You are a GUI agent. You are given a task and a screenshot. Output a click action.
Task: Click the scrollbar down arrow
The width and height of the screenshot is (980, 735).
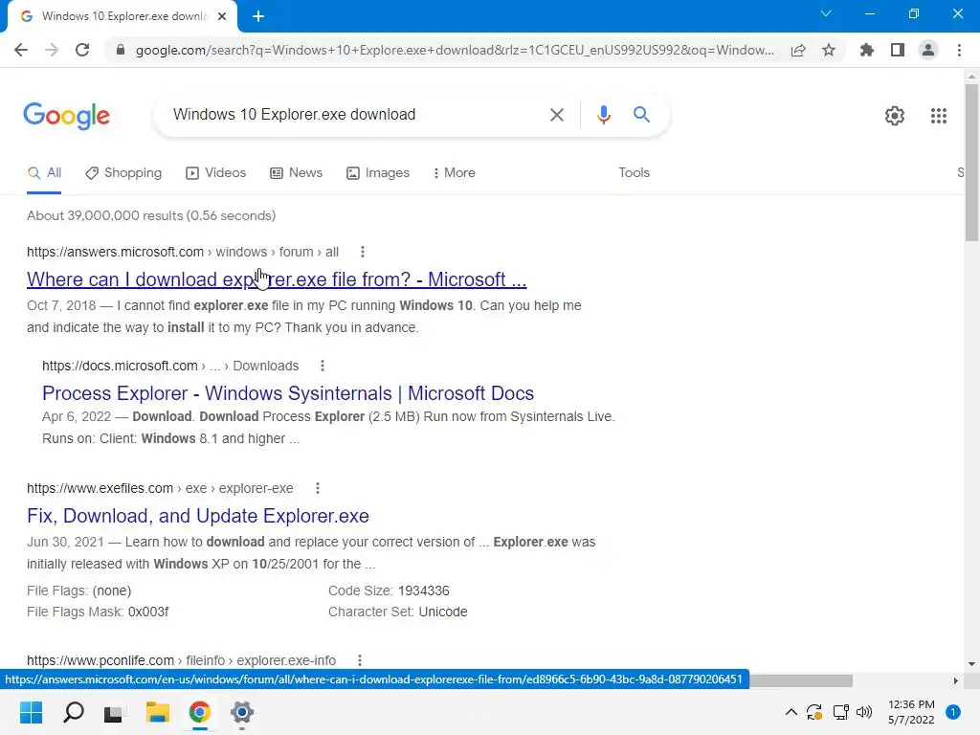tap(971, 664)
